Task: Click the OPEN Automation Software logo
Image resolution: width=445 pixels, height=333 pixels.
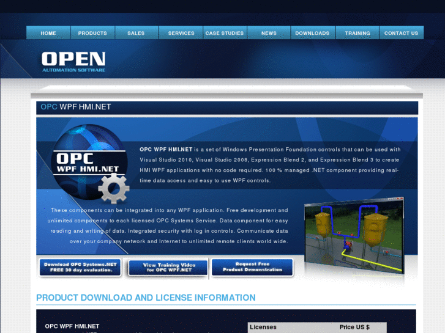Action: [73, 62]
